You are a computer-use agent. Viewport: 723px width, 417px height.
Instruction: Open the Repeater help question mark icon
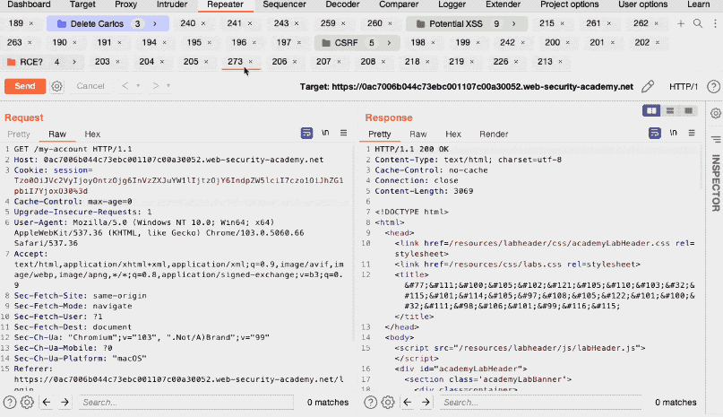click(x=713, y=86)
